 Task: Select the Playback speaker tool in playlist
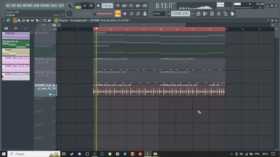click(x=49, y=20)
